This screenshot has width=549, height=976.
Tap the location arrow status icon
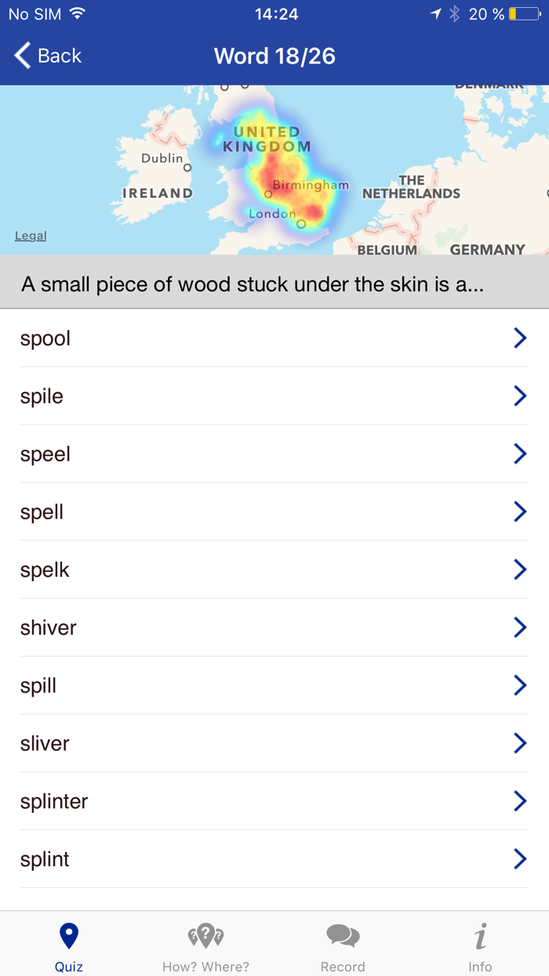[436, 13]
